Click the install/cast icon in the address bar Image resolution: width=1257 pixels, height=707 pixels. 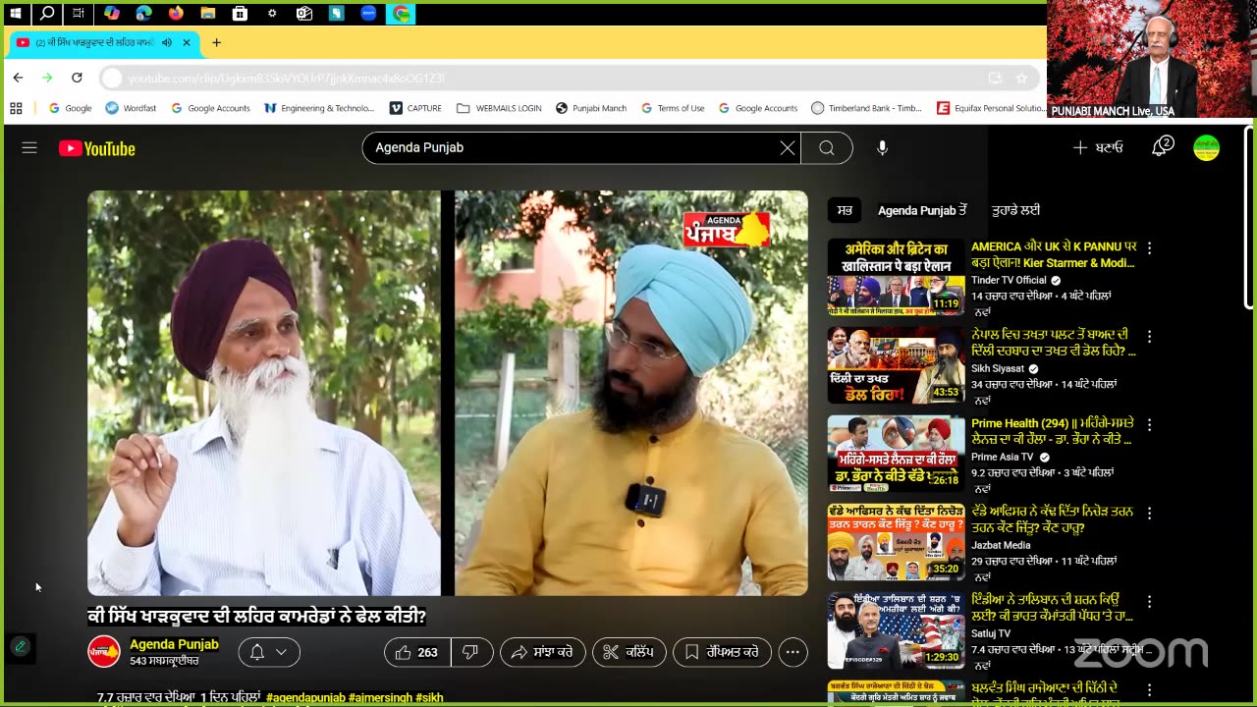(995, 78)
